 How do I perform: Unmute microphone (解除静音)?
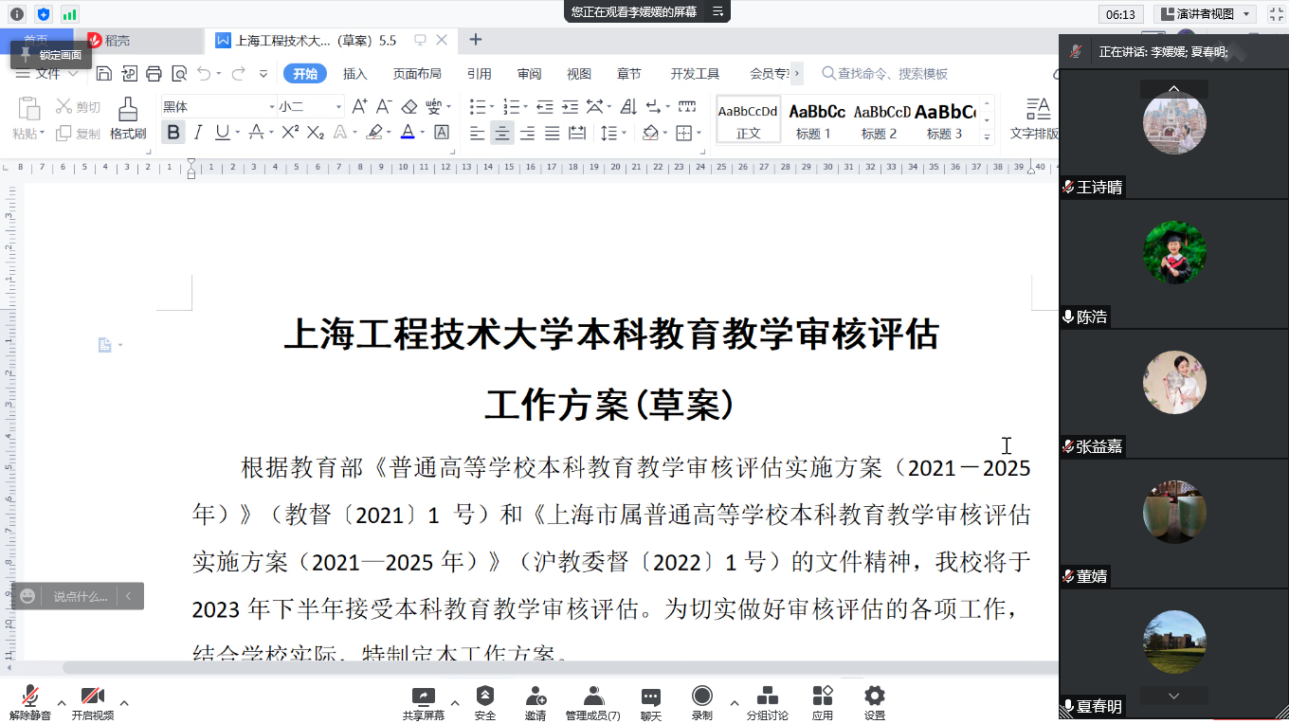coord(30,703)
